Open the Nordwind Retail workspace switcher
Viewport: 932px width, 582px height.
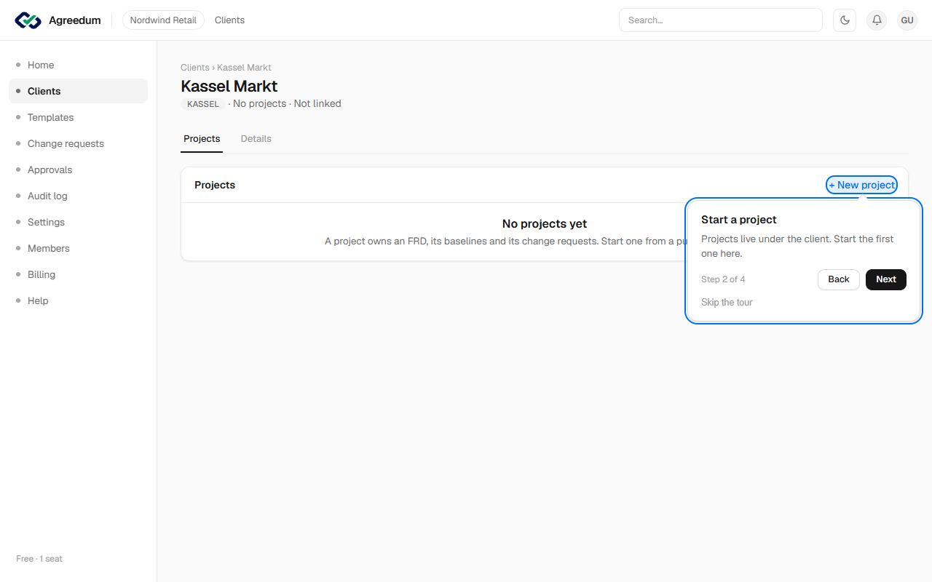(x=163, y=20)
